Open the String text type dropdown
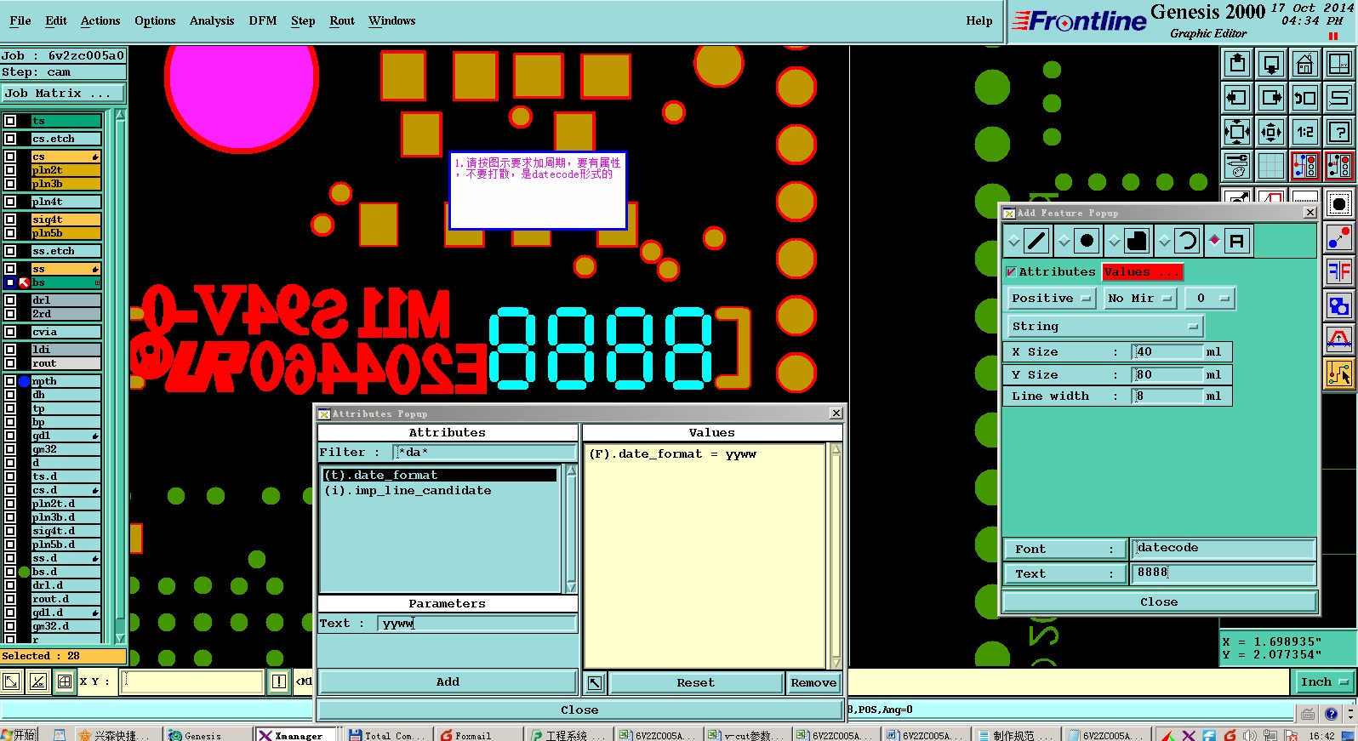Screen dimensions: 1358x741 (x=1105, y=327)
